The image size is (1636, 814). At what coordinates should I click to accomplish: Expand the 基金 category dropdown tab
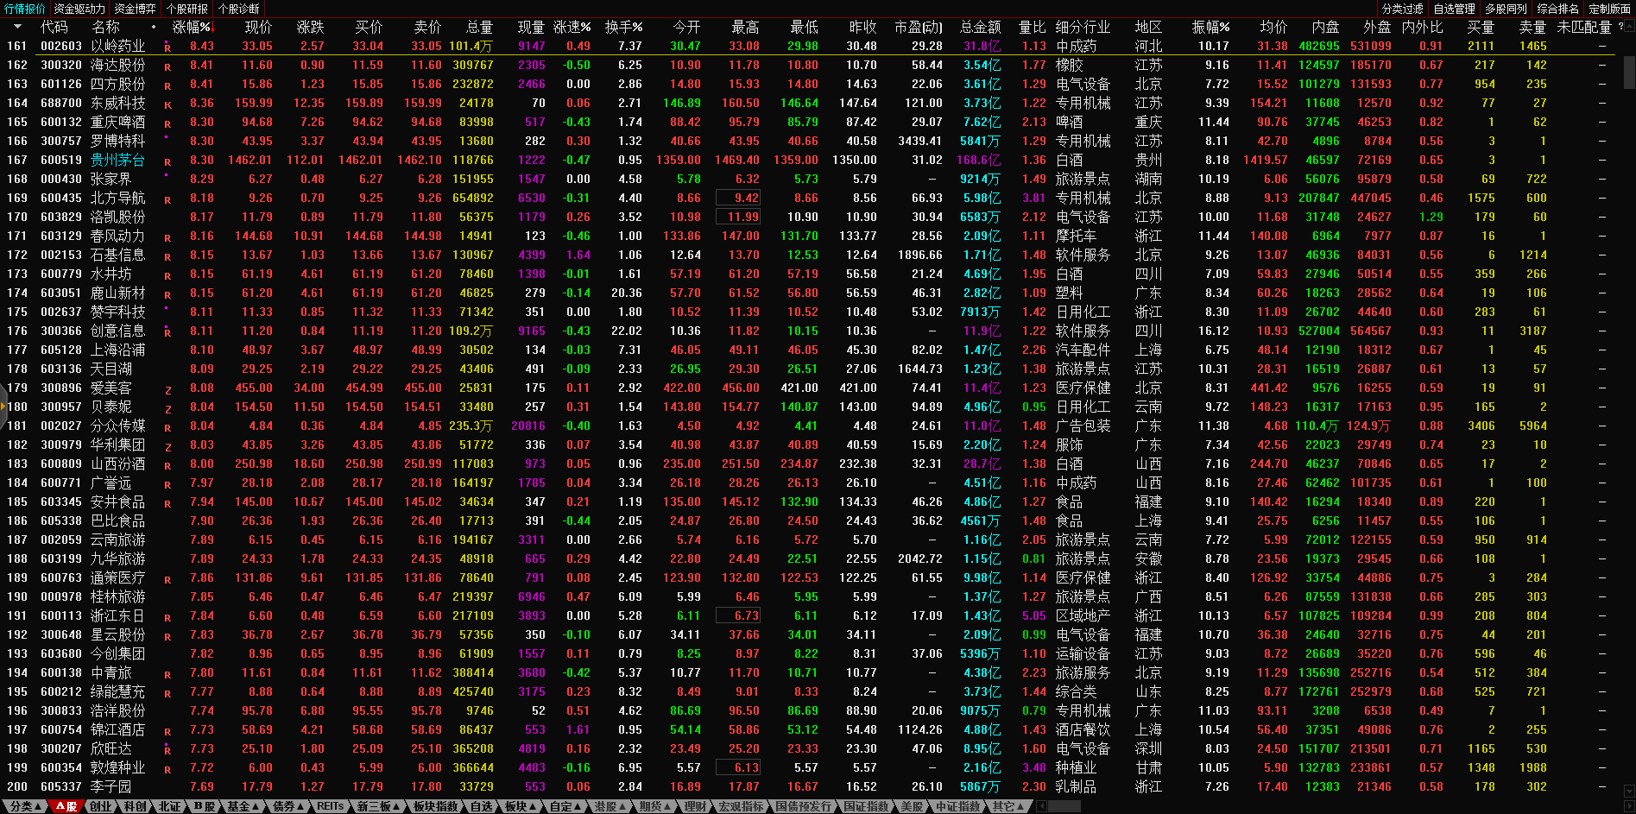tap(243, 806)
